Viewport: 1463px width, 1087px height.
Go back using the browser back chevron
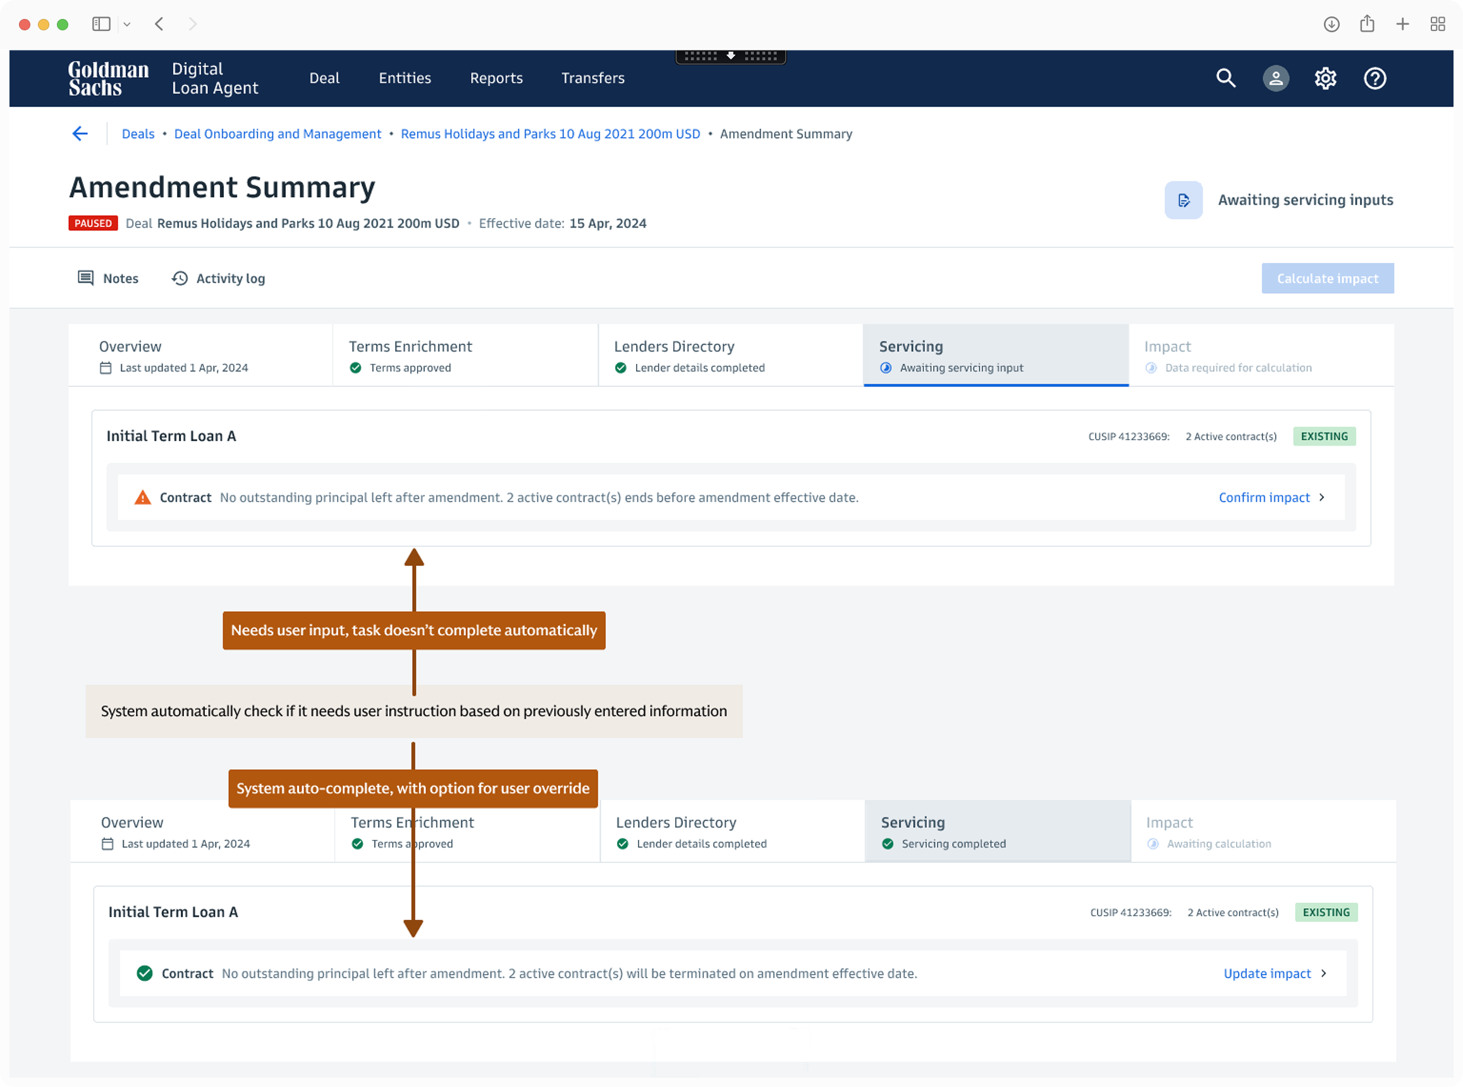(x=159, y=25)
